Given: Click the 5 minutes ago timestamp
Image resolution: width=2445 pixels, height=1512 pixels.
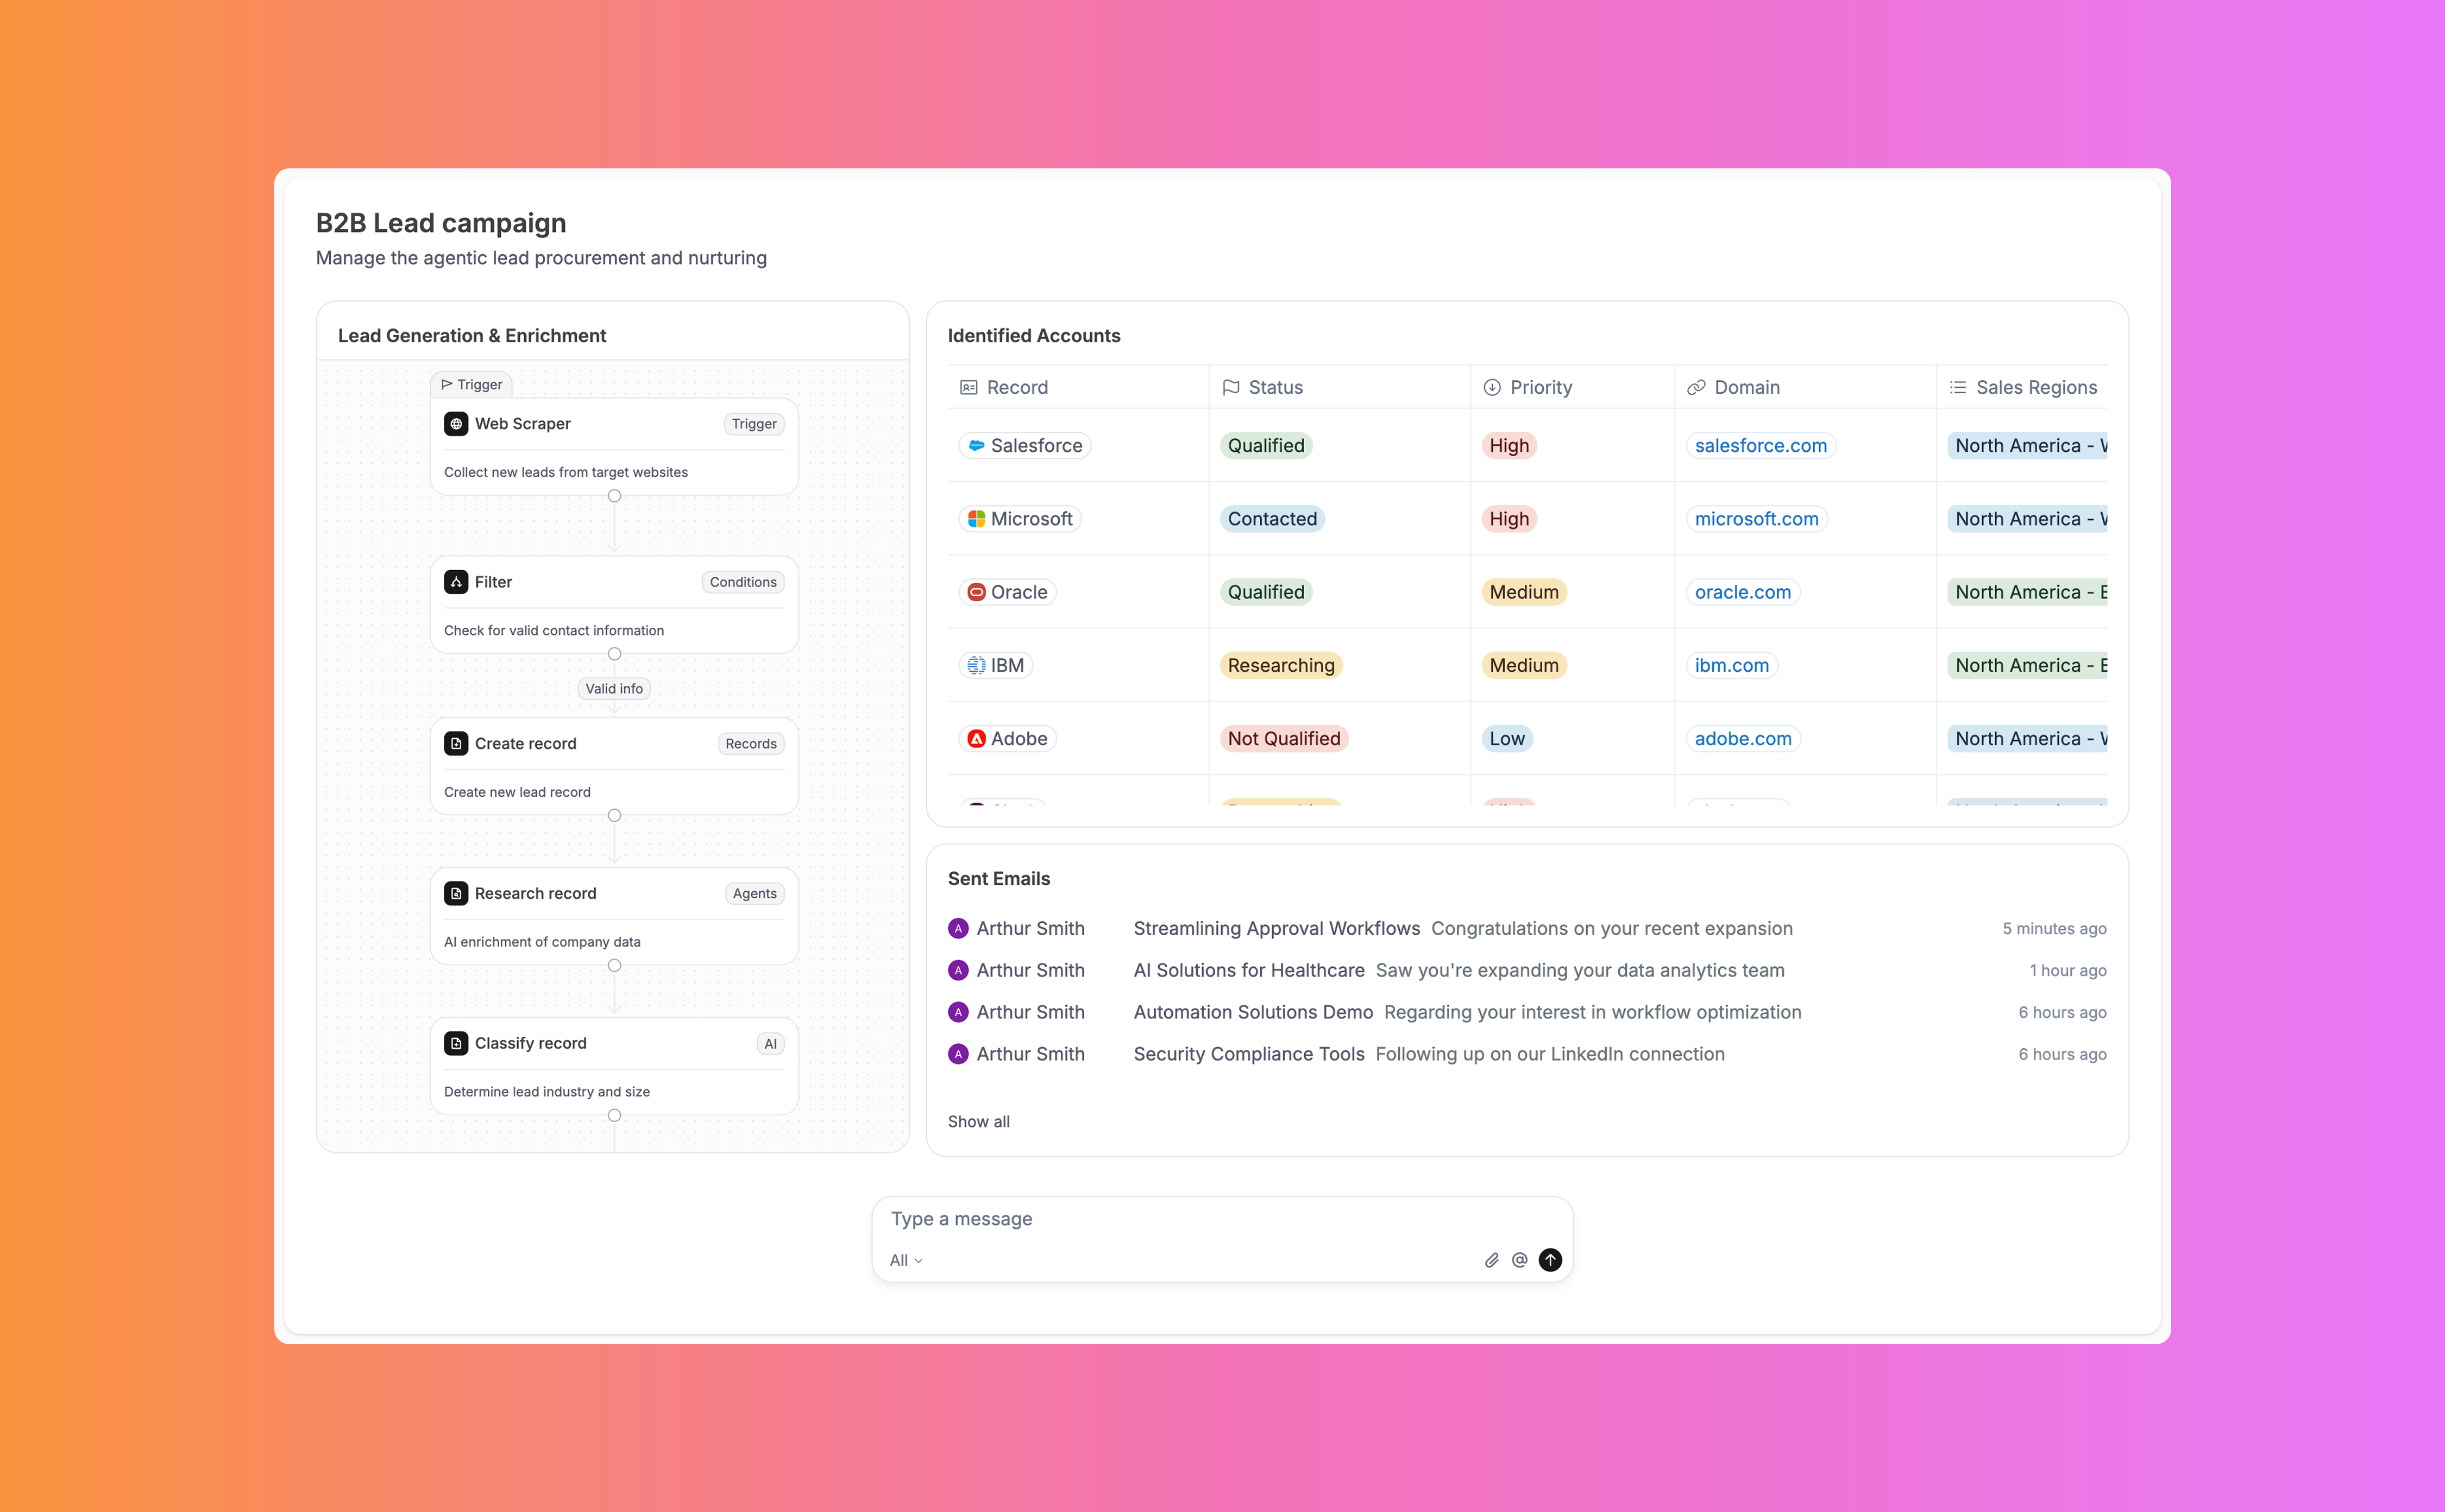Looking at the screenshot, I should pos(2054,928).
